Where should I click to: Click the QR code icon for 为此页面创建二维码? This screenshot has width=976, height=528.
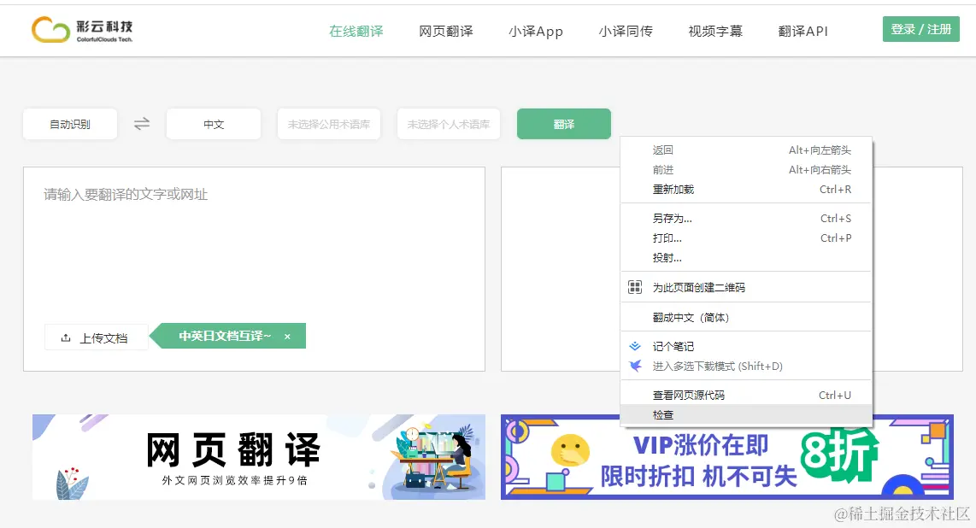[x=635, y=287]
